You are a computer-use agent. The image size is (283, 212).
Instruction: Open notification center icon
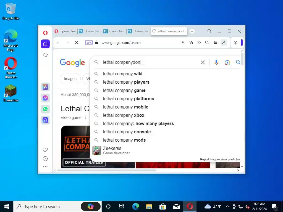pos(274,207)
